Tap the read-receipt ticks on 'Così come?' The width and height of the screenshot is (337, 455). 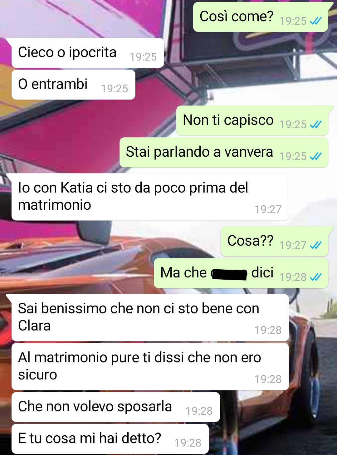pos(315,21)
